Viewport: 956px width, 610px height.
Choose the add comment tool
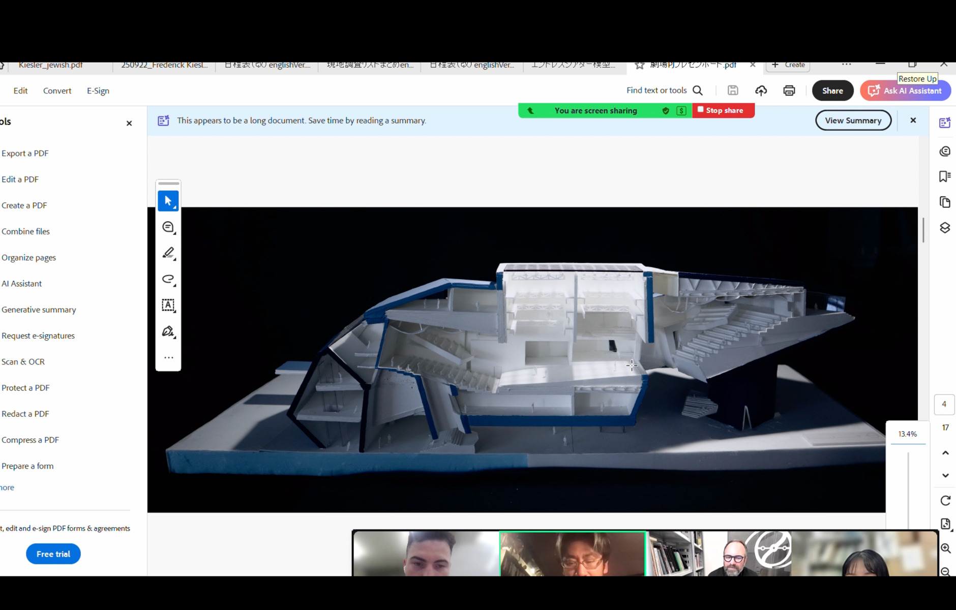[168, 227]
